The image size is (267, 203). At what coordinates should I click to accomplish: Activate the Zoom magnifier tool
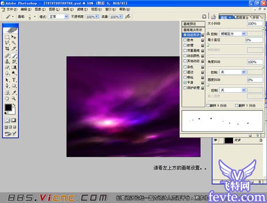pyautogui.click(x=14, y=98)
